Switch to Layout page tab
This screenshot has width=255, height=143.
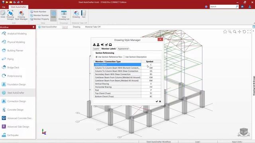coord(65,27)
